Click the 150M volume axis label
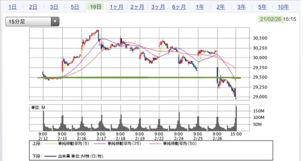The height and width of the screenshot is (161, 303). [259, 111]
